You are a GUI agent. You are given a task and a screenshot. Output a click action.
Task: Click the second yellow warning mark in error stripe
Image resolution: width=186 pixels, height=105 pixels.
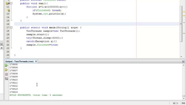point(184,15)
